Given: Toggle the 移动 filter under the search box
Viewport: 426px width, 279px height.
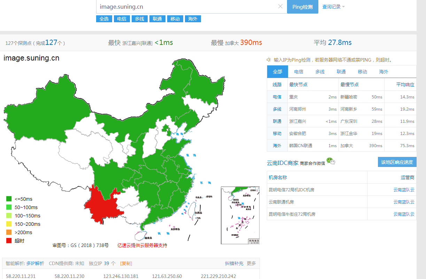Looking at the screenshot, I should [x=175, y=19].
